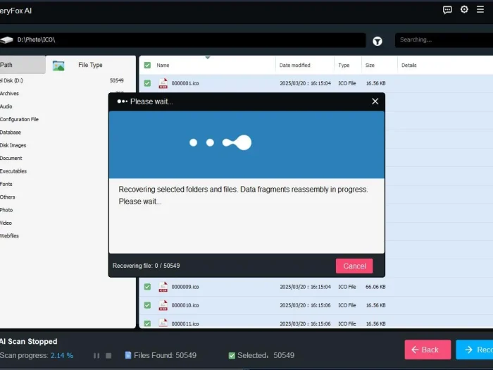Open the settings gear
This screenshot has width=493, height=370.
click(x=464, y=10)
